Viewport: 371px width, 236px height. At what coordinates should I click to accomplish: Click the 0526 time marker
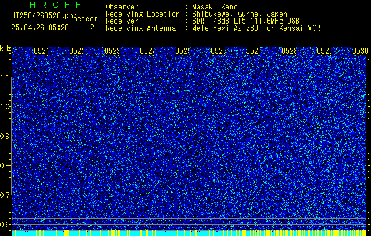(x=218, y=51)
